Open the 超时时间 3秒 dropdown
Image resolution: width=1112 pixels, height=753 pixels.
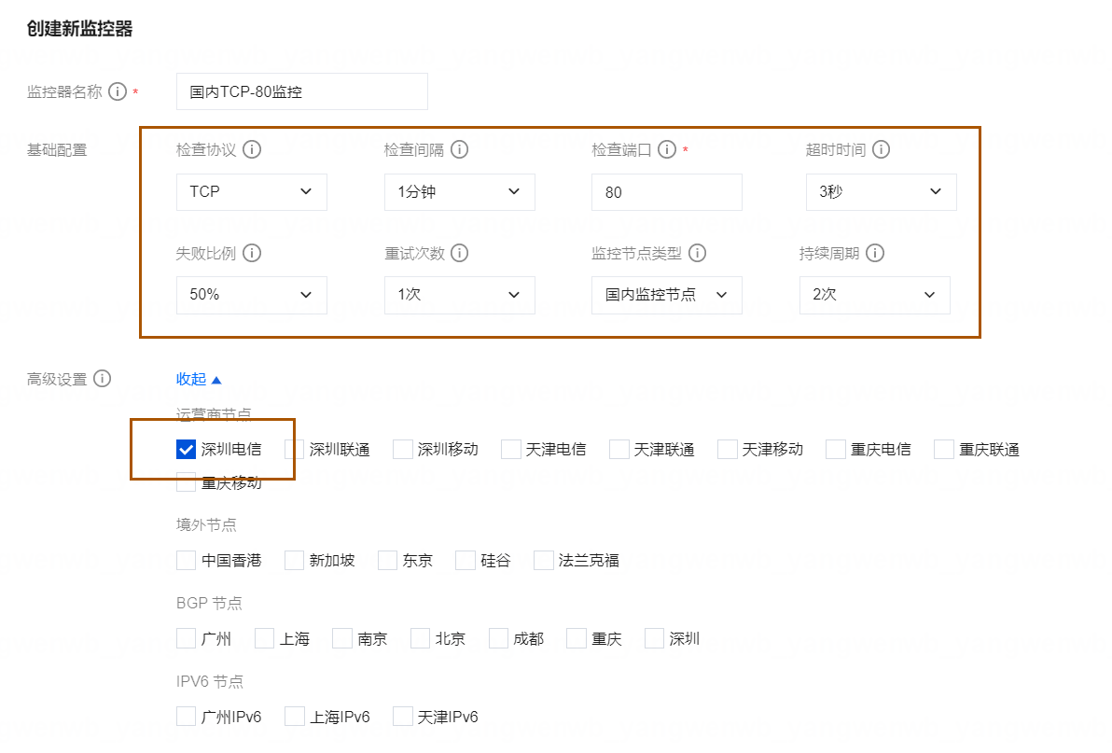pyautogui.click(x=881, y=192)
